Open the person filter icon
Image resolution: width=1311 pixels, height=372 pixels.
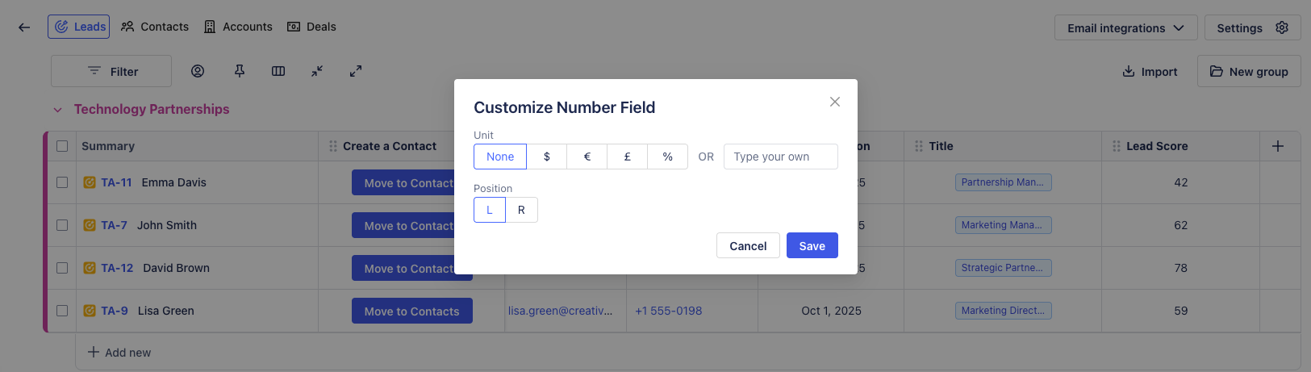coord(198,71)
